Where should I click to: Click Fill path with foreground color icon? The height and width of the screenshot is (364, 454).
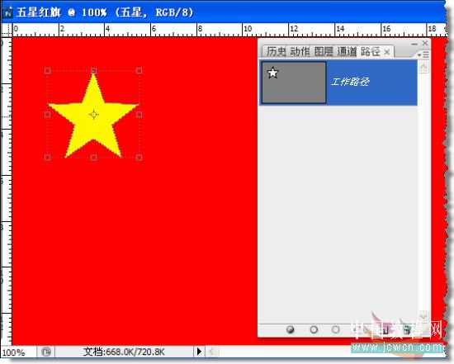pyautogui.click(x=290, y=329)
